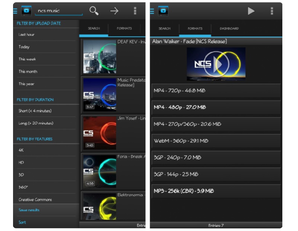Filter uploads by Today

point(46,47)
